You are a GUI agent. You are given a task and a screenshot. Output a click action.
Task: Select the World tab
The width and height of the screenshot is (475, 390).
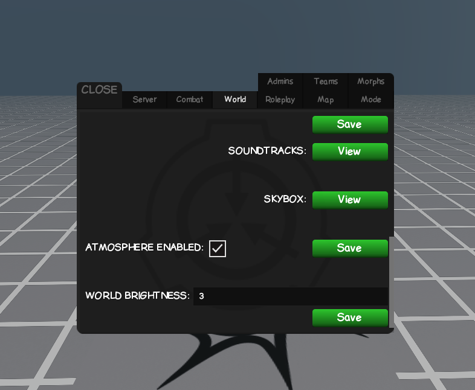pyautogui.click(x=235, y=100)
